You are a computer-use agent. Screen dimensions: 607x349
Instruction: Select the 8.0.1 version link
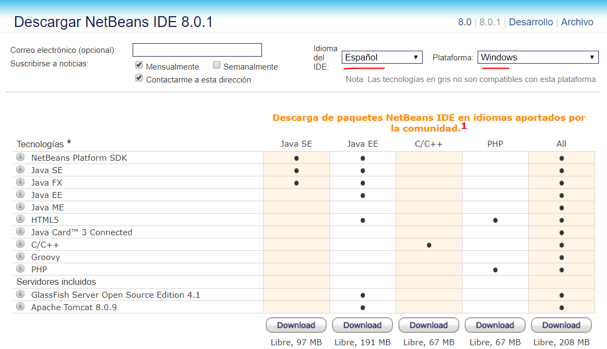click(489, 22)
